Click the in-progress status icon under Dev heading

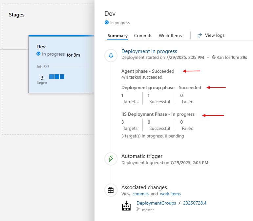coord(107,22)
